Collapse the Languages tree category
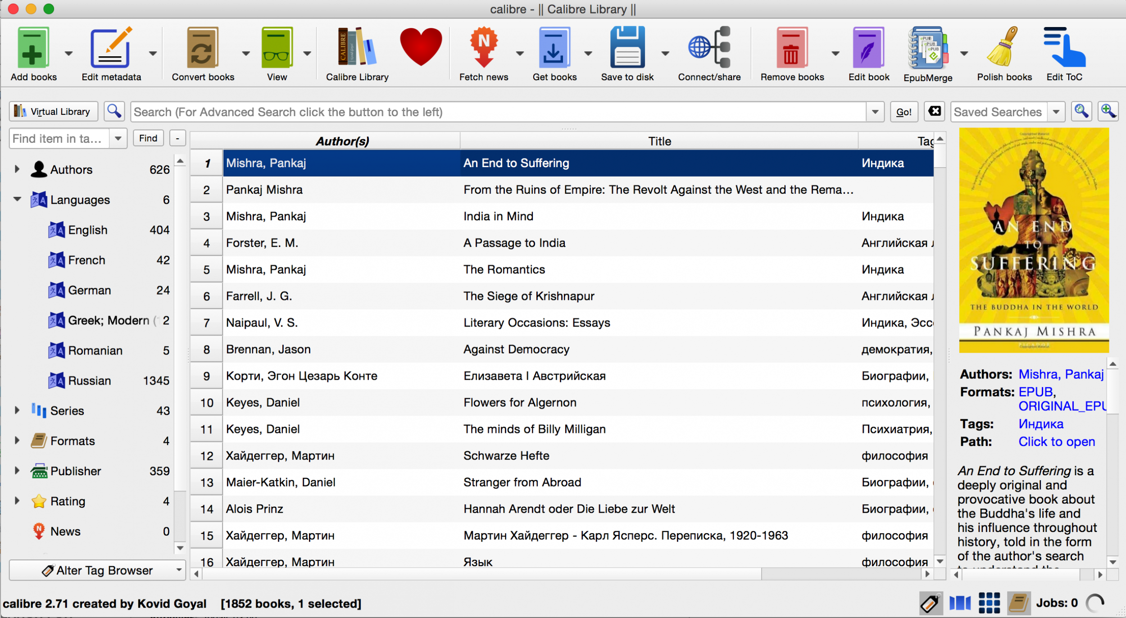Viewport: 1126px width, 618px height. pos(17,200)
